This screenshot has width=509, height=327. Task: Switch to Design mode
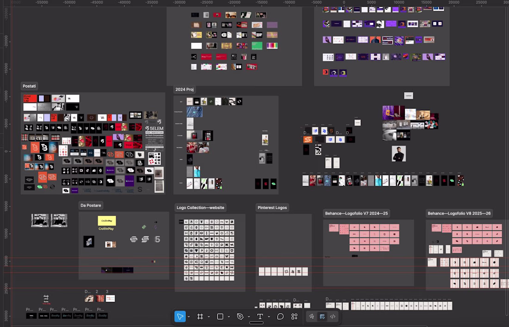pyautogui.click(x=322, y=316)
